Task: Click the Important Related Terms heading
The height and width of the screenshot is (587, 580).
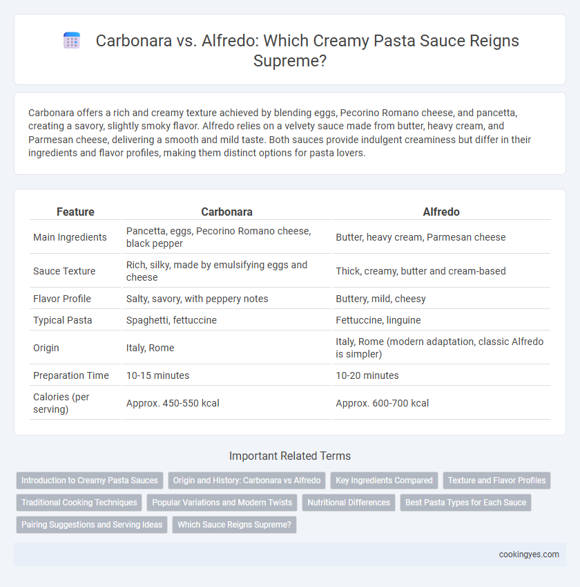Action: point(290,456)
